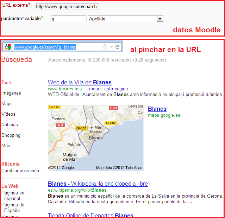This screenshot has height=218, width=225.
Task: Open Blanes Wikipedia result link
Action: tap(98, 184)
